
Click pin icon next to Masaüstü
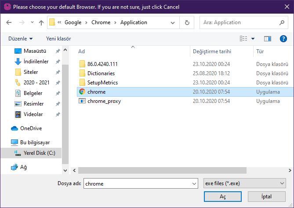[x=58, y=51]
